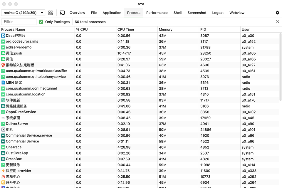Sort by User column header

(x=261, y=29)
